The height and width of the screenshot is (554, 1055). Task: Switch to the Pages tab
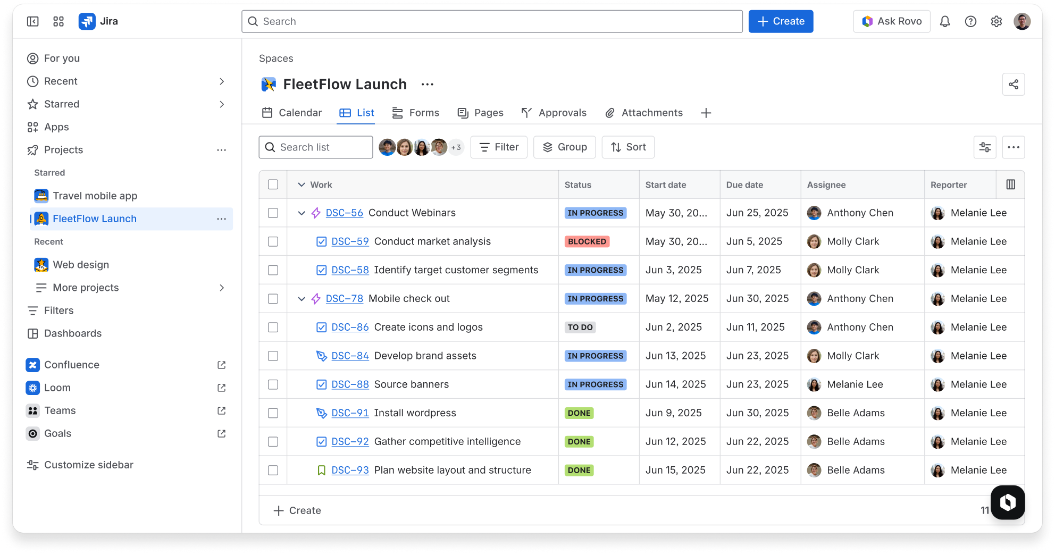(x=480, y=113)
